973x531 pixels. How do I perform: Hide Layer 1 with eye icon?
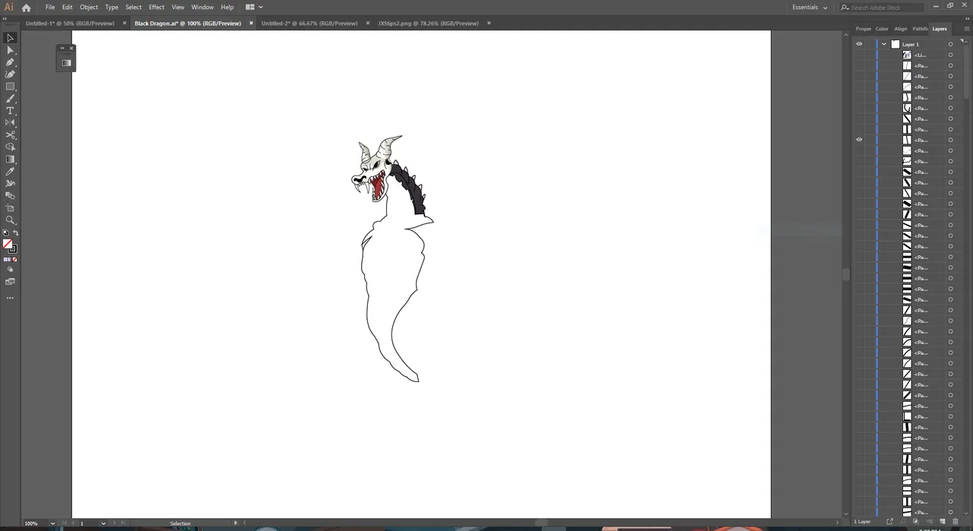click(859, 44)
